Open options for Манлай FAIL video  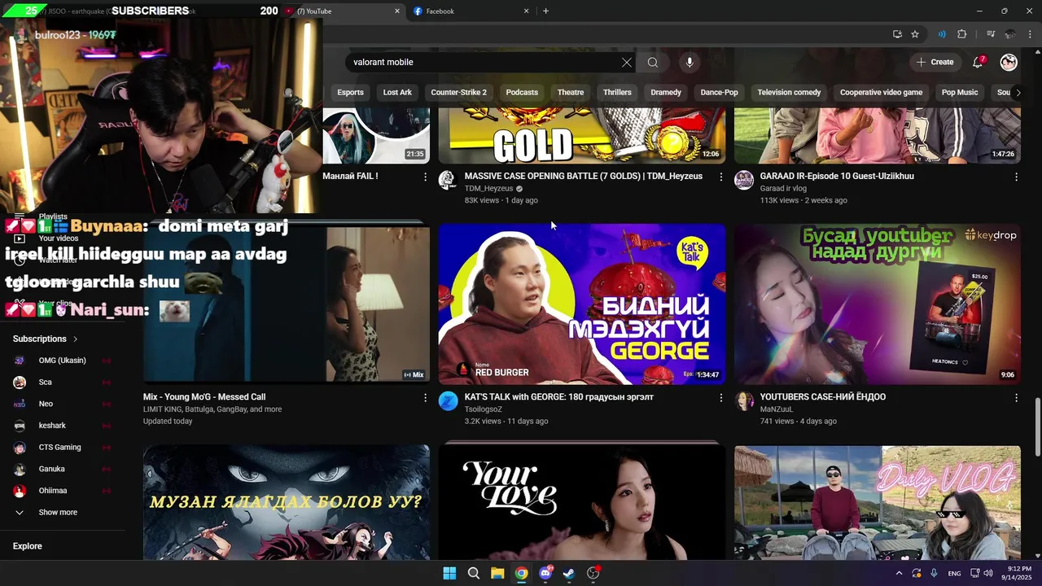click(x=425, y=177)
